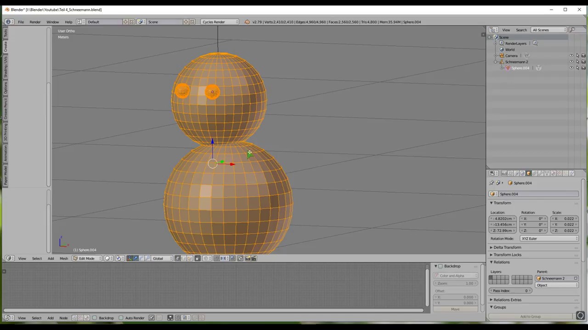Open the Render Layers properties tab

(x=510, y=173)
